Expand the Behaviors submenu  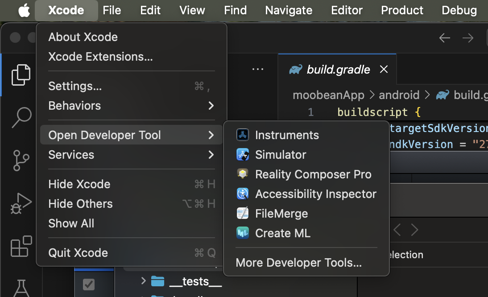click(x=131, y=106)
